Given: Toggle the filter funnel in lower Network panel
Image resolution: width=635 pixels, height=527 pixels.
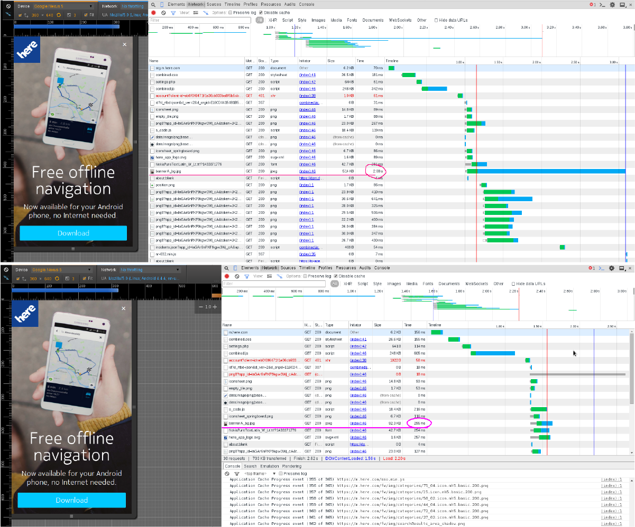Looking at the screenshot, I should pyautogui.click(x=246, y=276).
